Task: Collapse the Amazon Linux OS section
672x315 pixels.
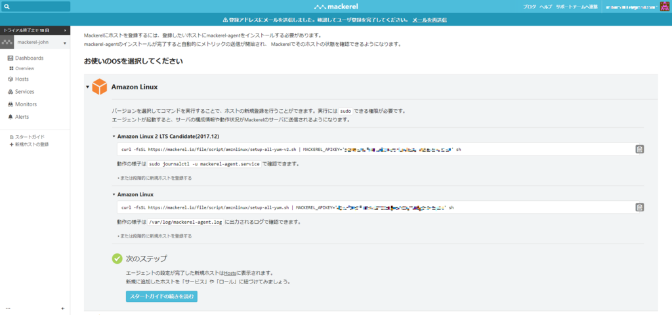Action: click(87, 87)
